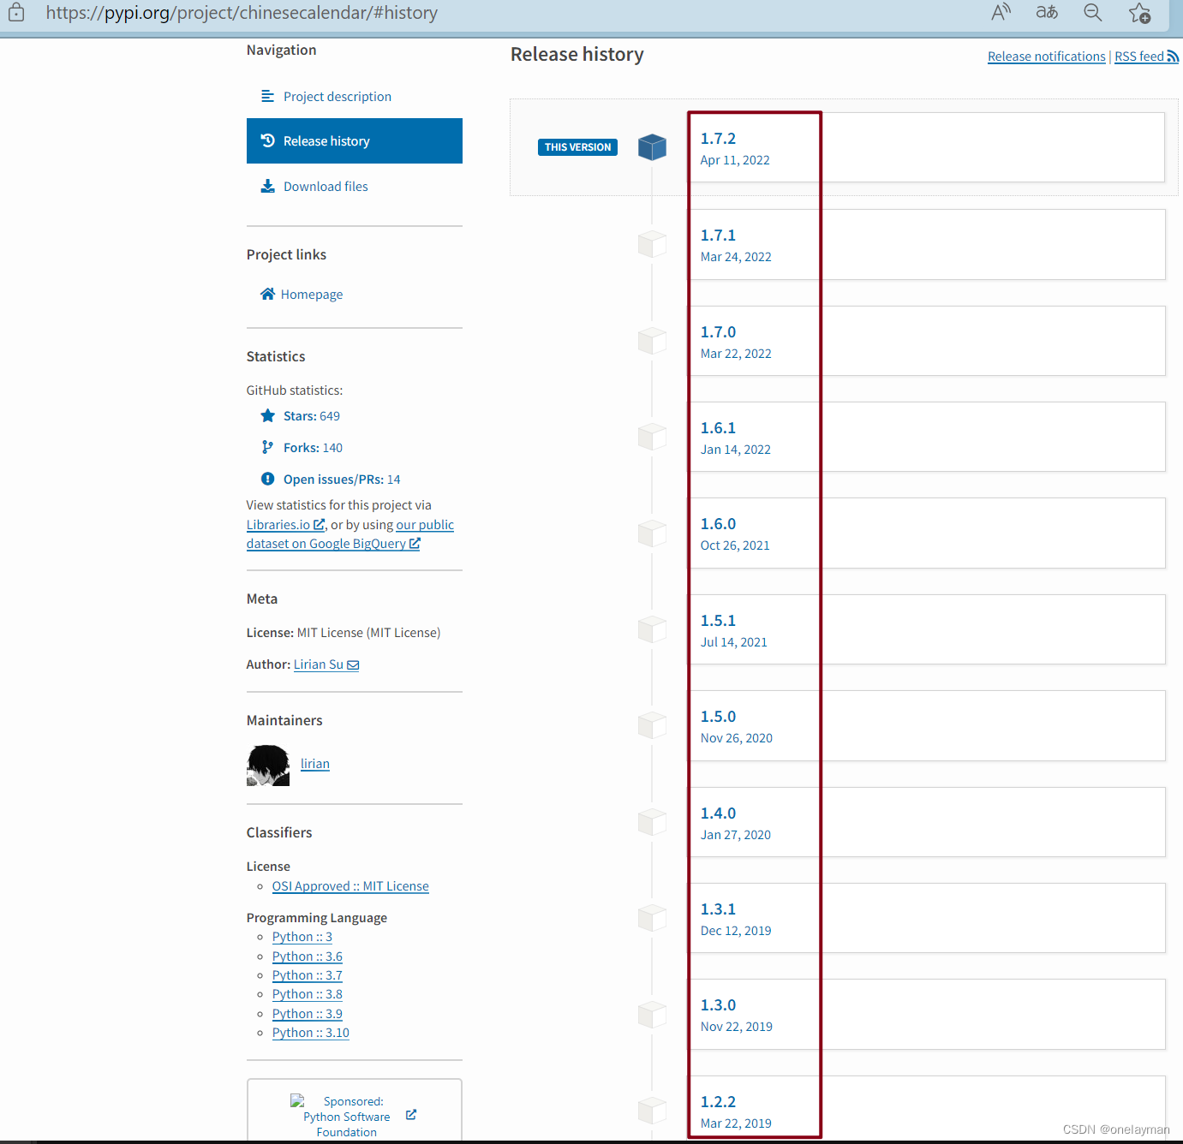
Task: Click the Forks branch icon
Action: pyautogui.click(x=267, y=447)
